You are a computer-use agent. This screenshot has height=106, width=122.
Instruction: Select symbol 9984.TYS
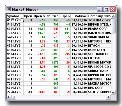14,54
